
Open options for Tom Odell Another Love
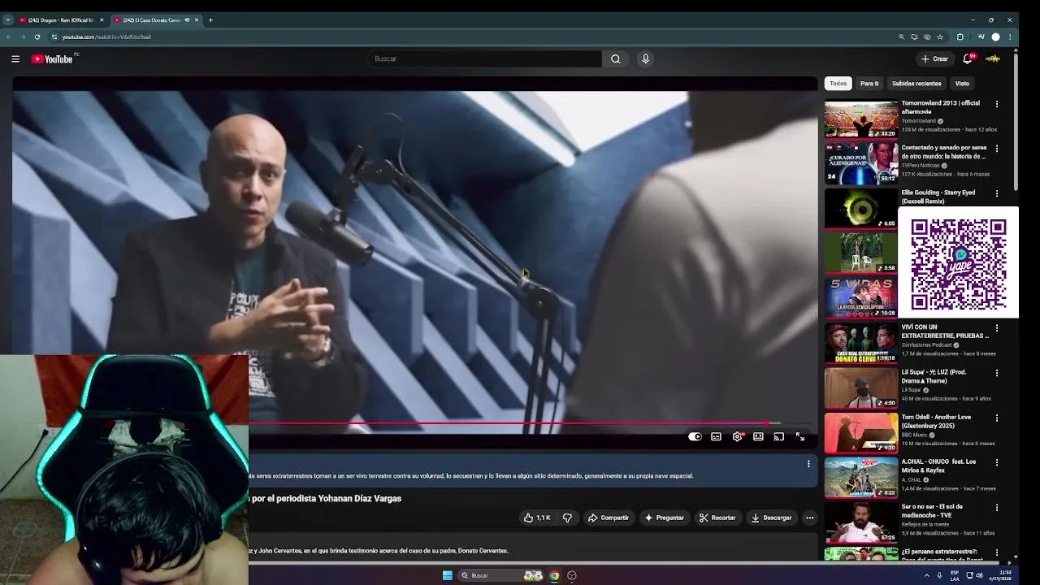(997, 418)
